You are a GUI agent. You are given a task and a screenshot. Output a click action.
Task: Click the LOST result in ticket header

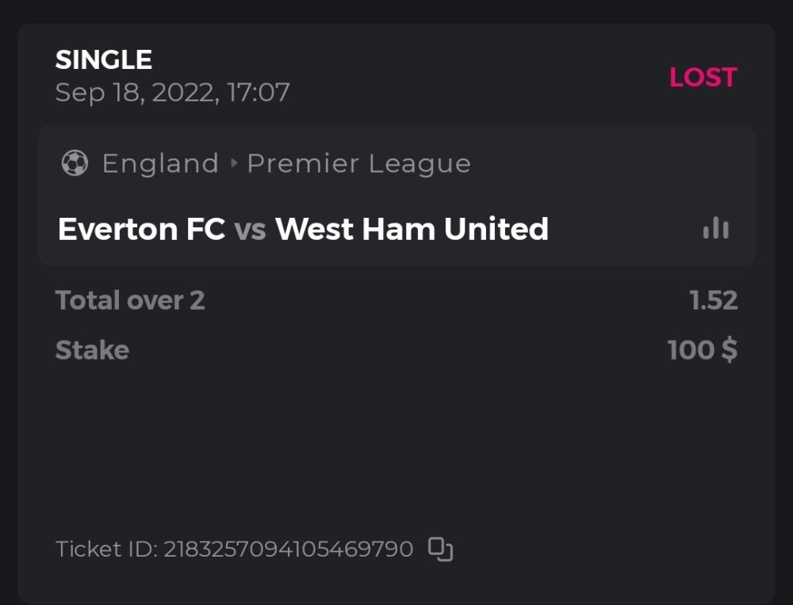coord(703,78)
